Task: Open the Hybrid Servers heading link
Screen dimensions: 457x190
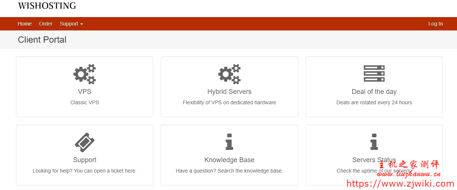Action: click(x=229, y=92)
